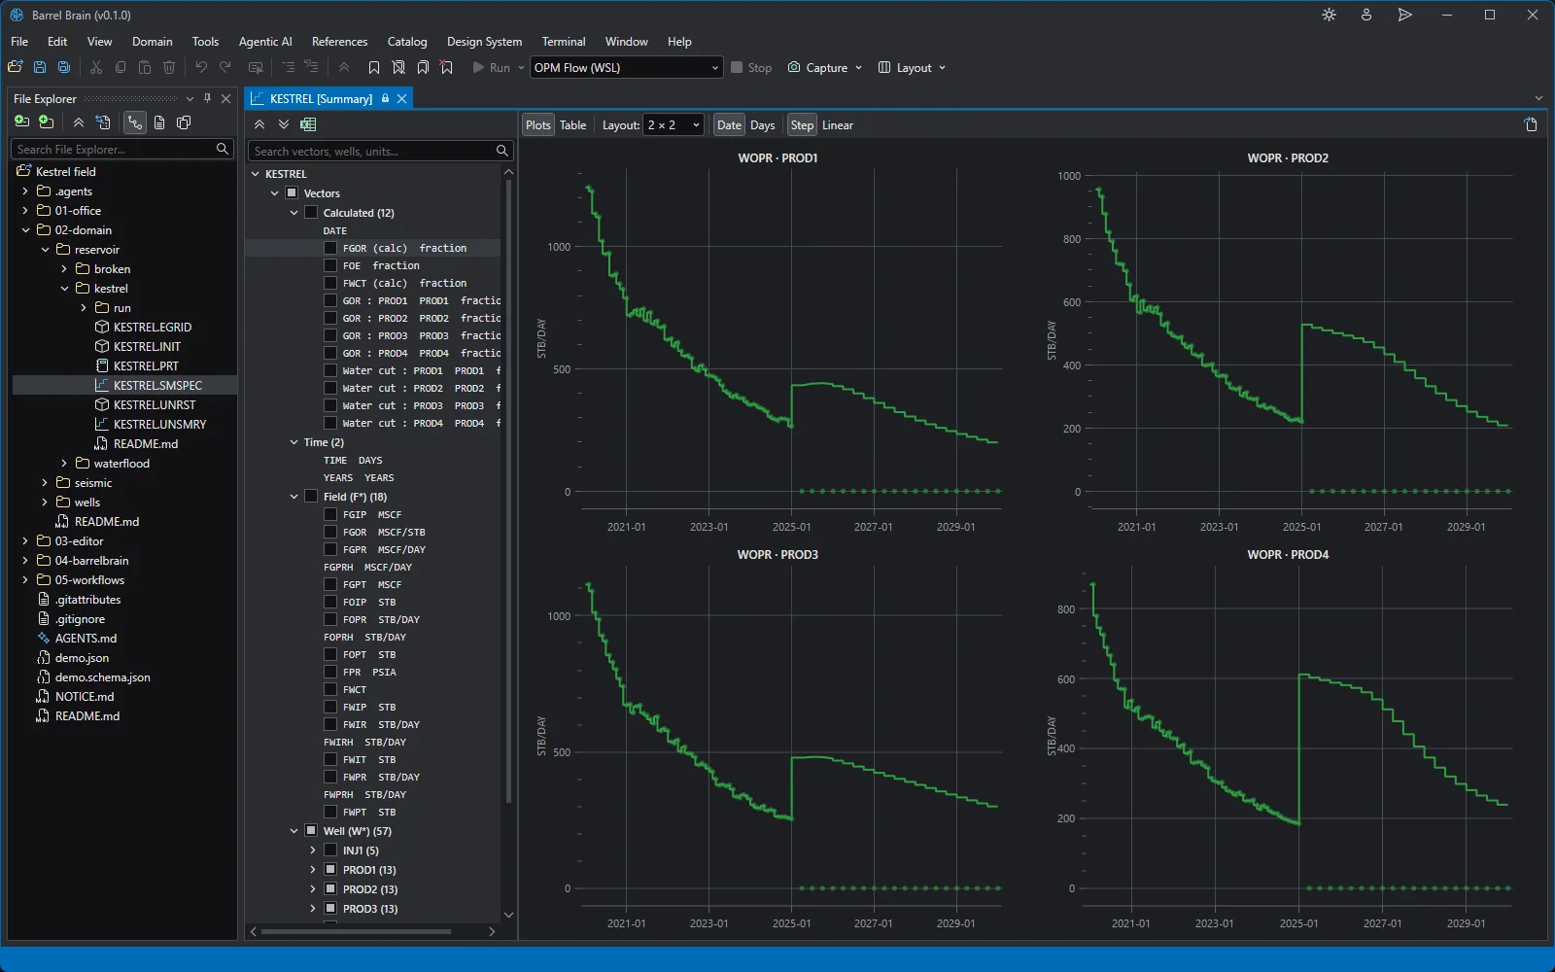The height and width of the screenshot is (972, 1555).
Task: Click the Days axis button
Action: coord(763,124)
